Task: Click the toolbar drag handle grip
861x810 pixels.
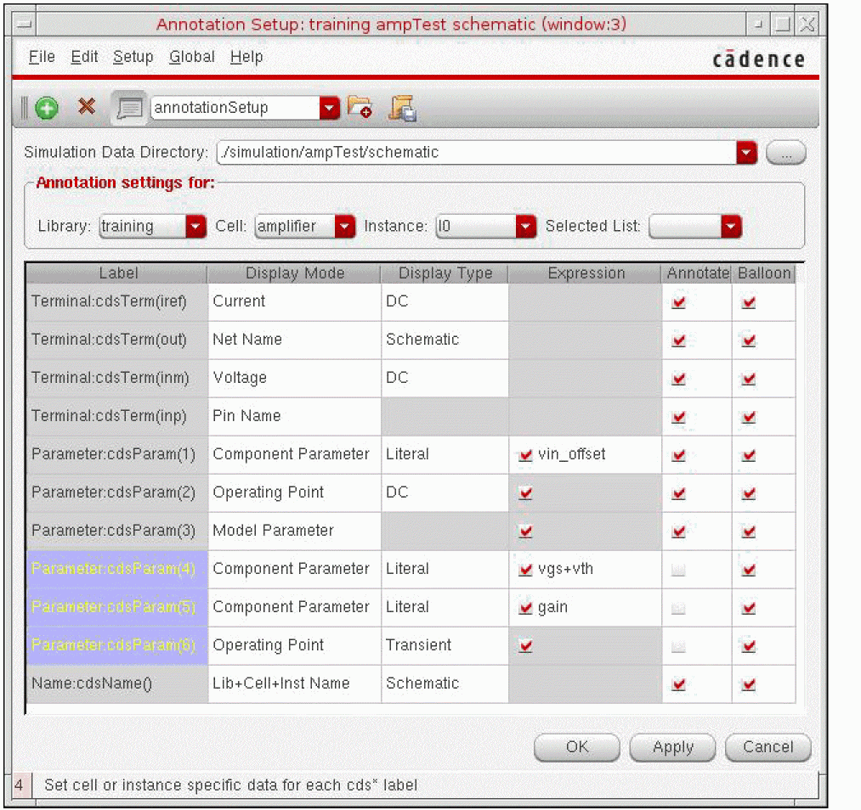Action: (x=24, y=108)
